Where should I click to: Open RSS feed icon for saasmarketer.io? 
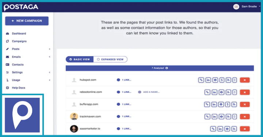click(x=234, y=129)
